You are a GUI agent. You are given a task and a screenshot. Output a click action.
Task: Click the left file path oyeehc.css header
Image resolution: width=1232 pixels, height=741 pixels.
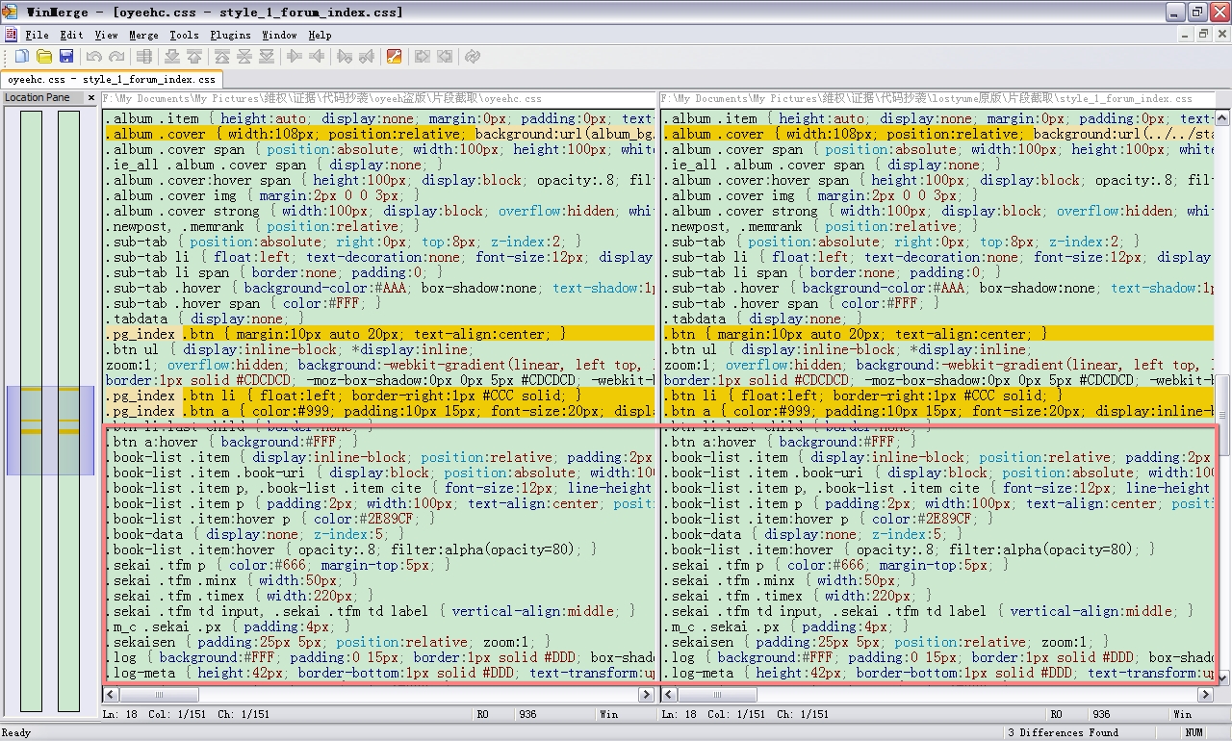tap(377, 99)
